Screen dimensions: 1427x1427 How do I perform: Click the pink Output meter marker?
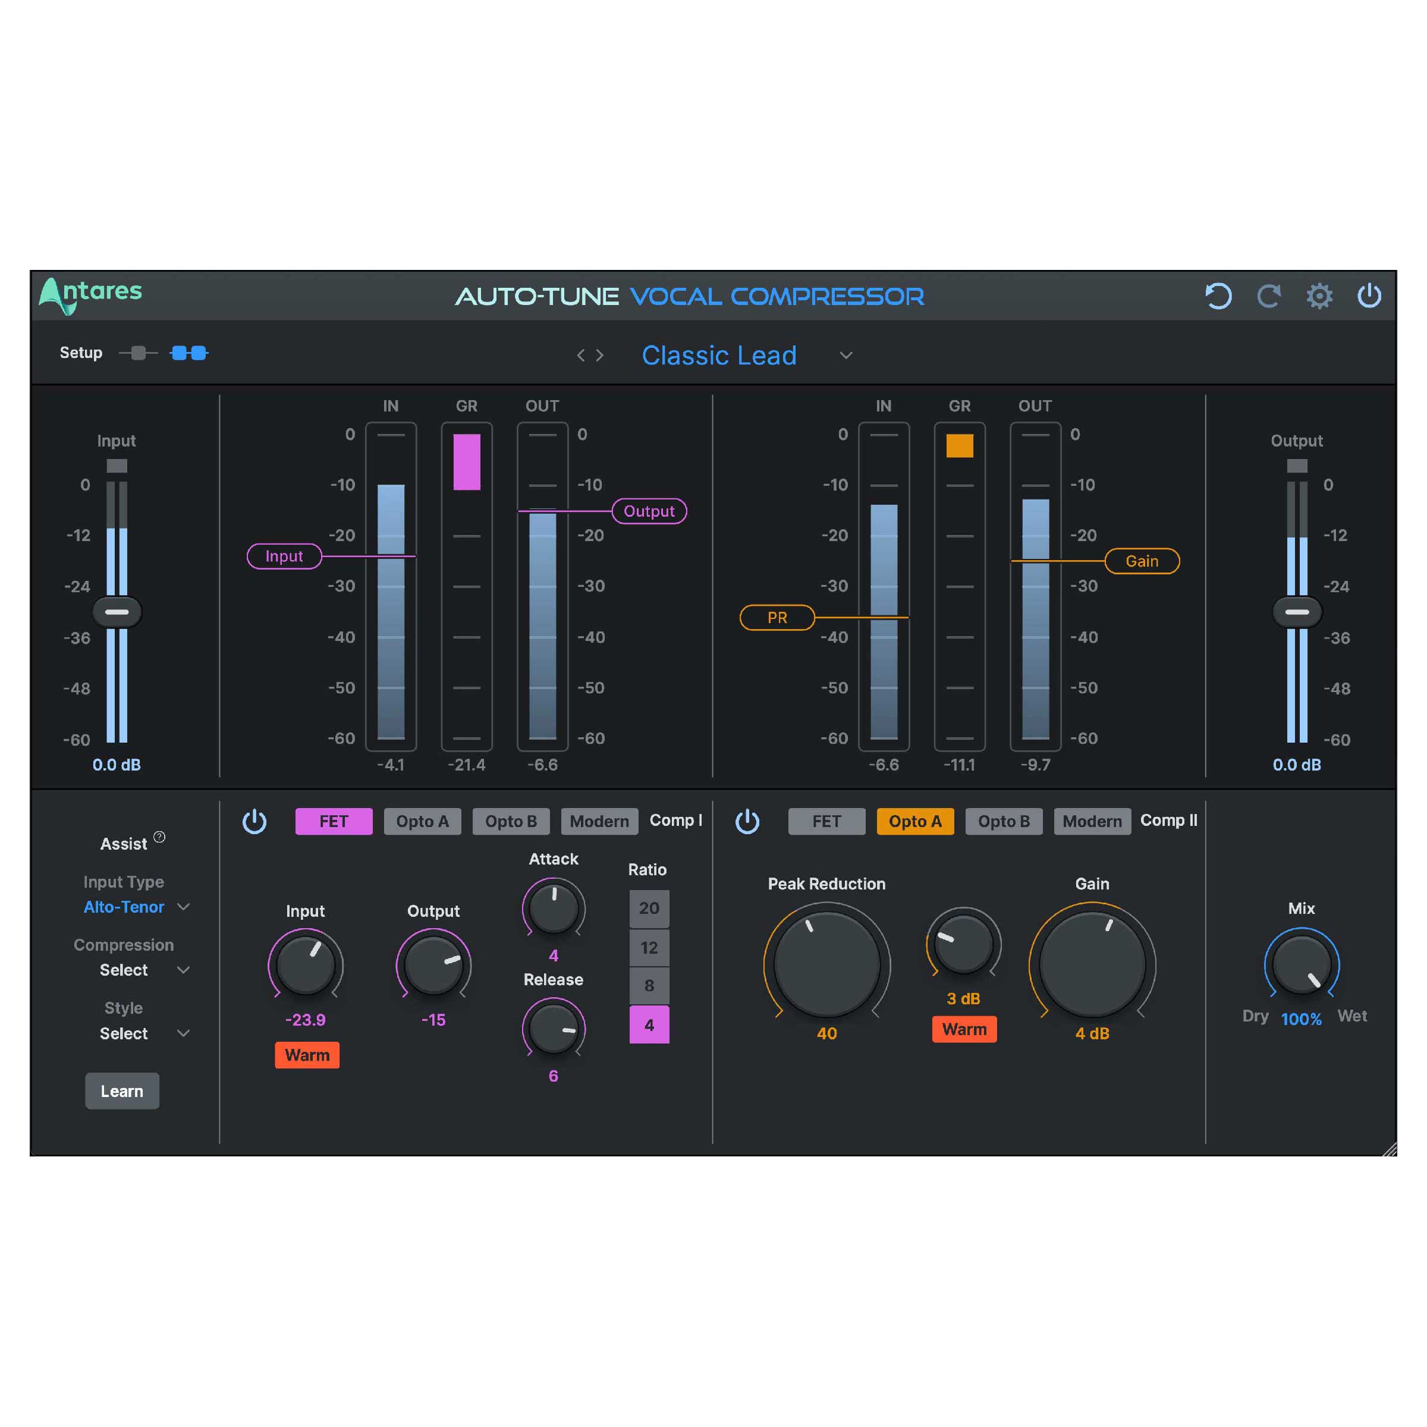point(649,511)
